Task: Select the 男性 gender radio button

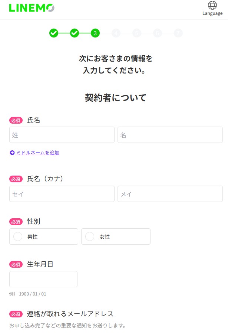Action: 17,236
